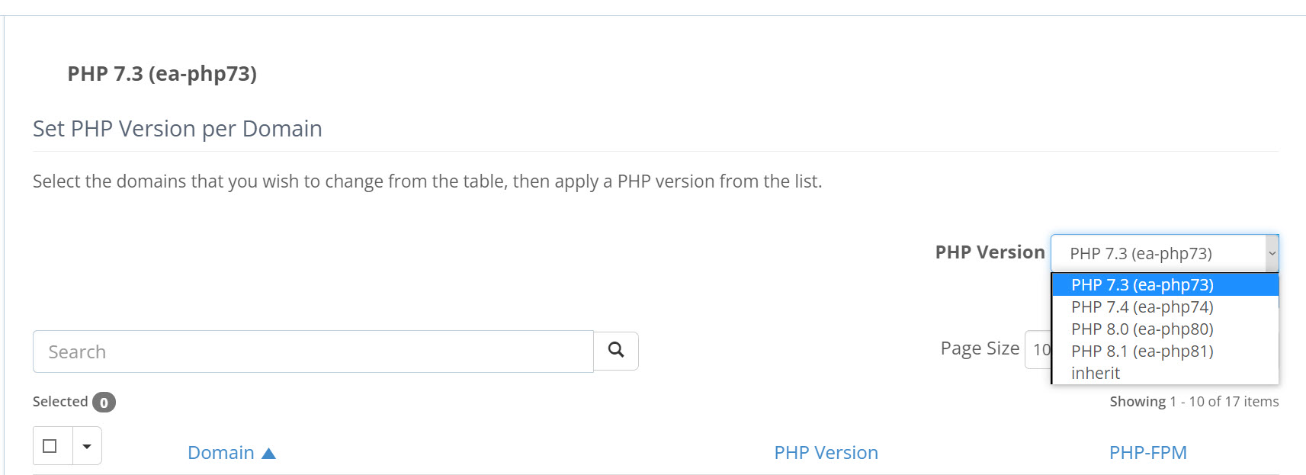Sort the table by Domain
Viewport: 1306px width, 475px height.
[220, 452]
